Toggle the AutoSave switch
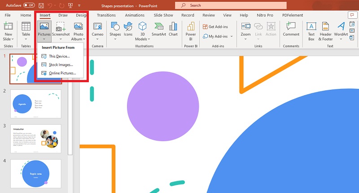Screen dimensions: 359x193 [29, 5]
